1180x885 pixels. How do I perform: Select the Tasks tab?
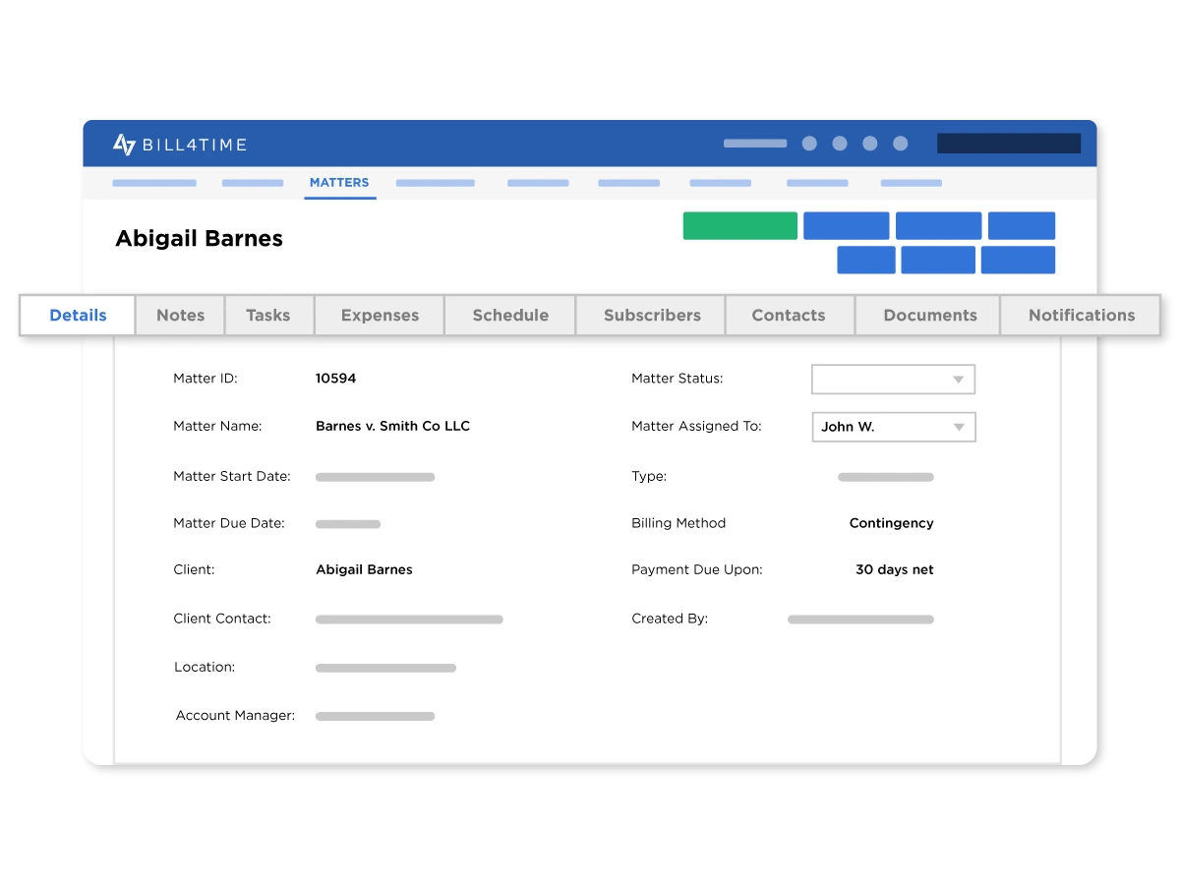pos(268,316)
